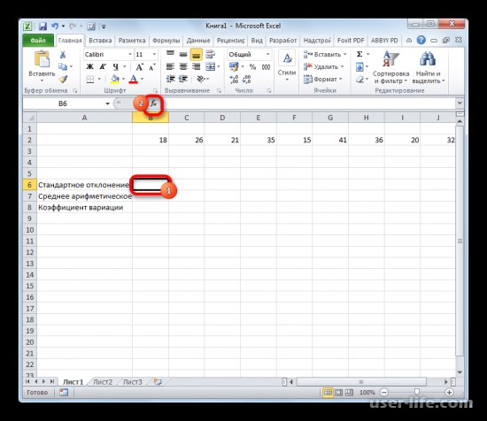The width and height of the screenshot is (487, 421).
Task: Click the AutoSum sigma icon
Action: click(359, 54)
